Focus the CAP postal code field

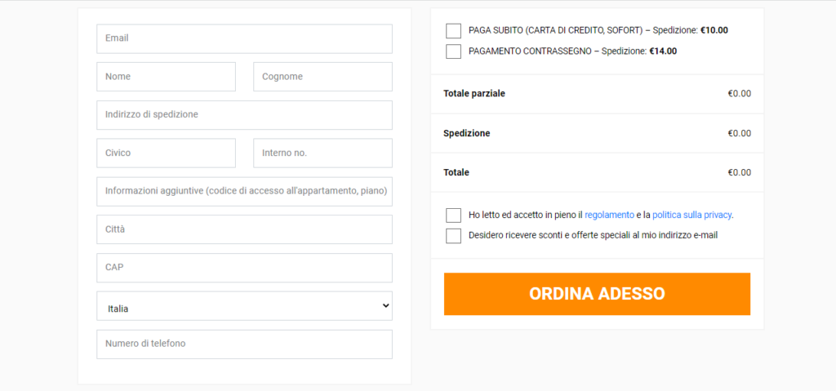244,268
